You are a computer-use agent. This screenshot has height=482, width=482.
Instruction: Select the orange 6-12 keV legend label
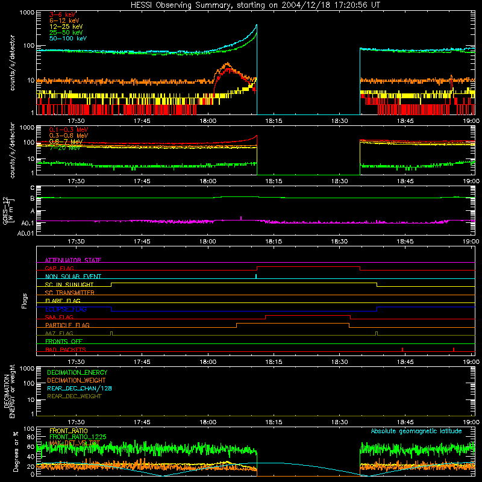pyautogui.click(x=64, y=20)
